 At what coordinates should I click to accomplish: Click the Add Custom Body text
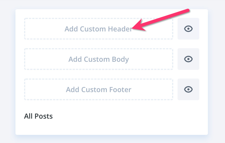pyautogui.click(x=99, y=59)
